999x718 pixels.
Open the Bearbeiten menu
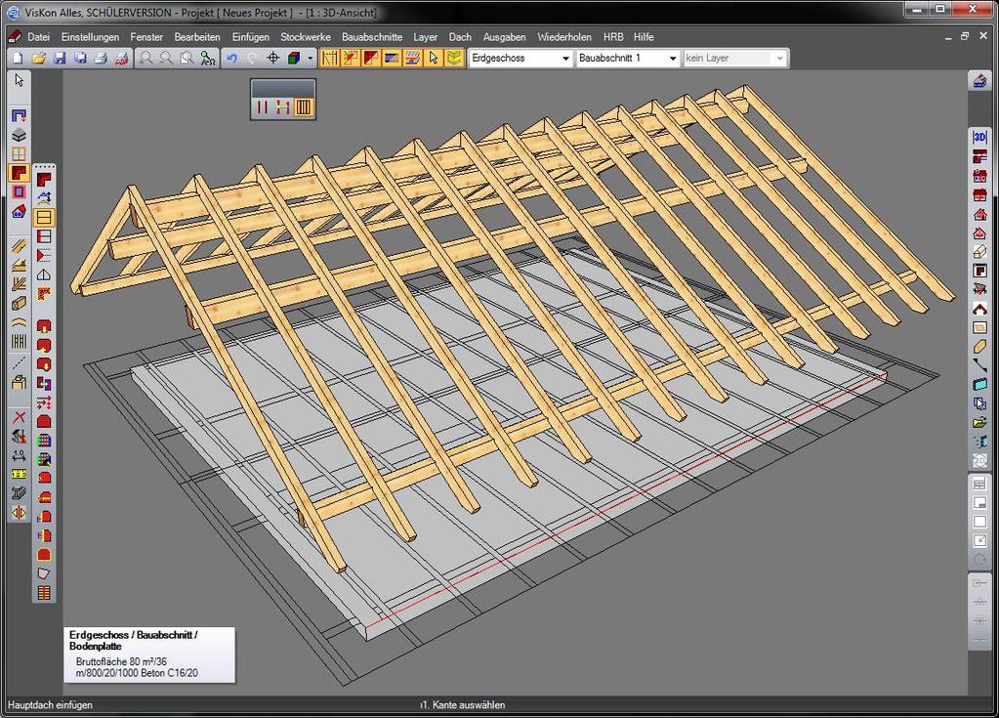197,37
